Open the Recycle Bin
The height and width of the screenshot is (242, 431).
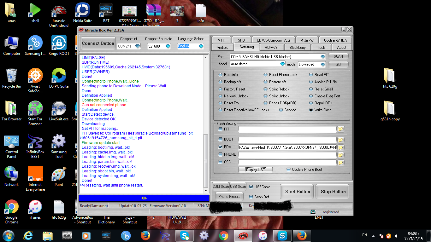(x=12, y=78)
